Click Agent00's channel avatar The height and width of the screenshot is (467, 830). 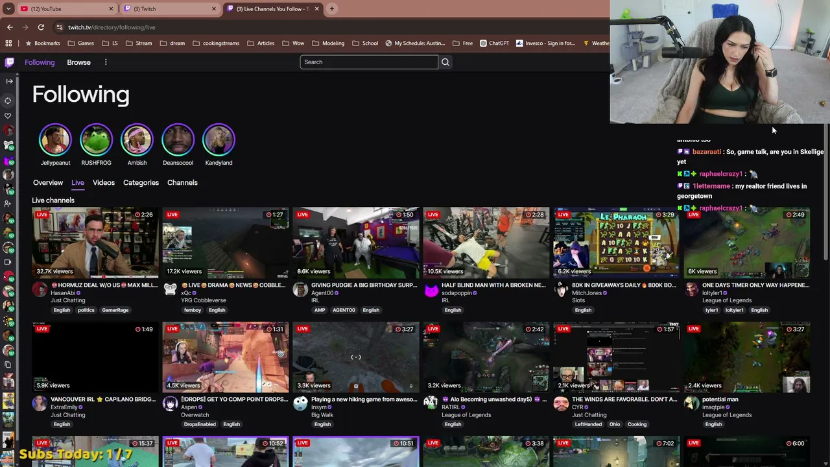click(300, 289)
